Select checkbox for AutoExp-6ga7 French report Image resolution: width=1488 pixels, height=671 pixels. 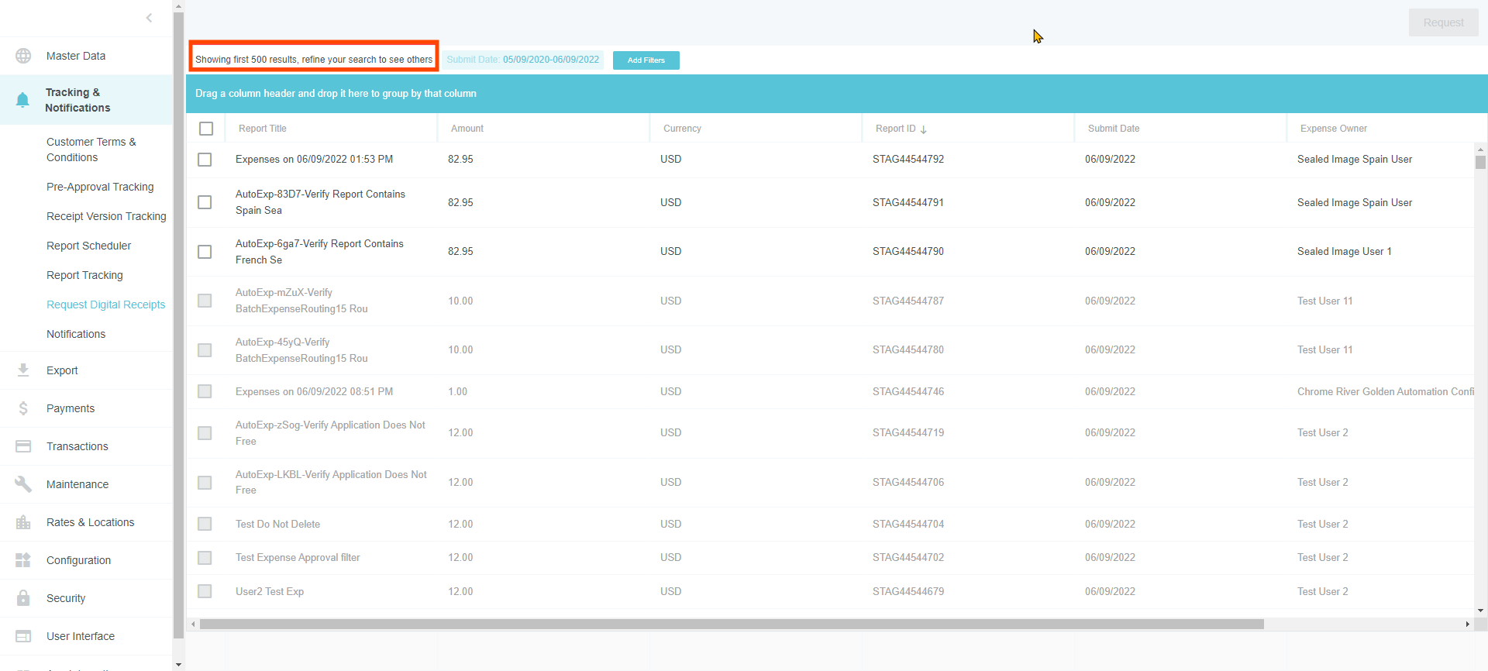pos(205,252)
